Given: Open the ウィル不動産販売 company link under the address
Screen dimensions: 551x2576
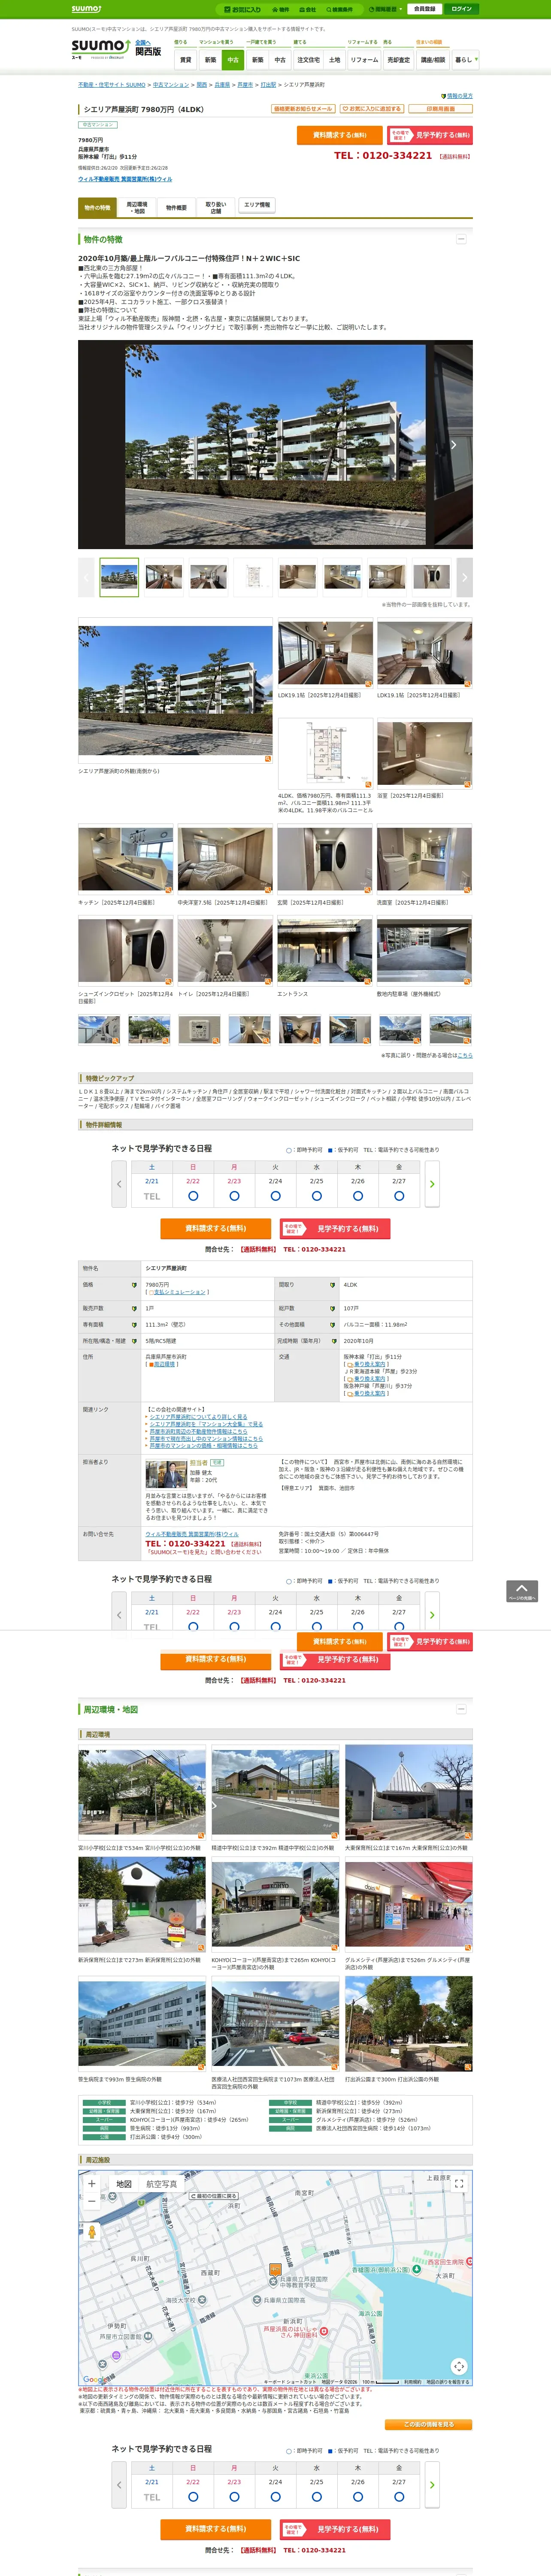Looking at the screenshot, I should [x=125, y=179].
